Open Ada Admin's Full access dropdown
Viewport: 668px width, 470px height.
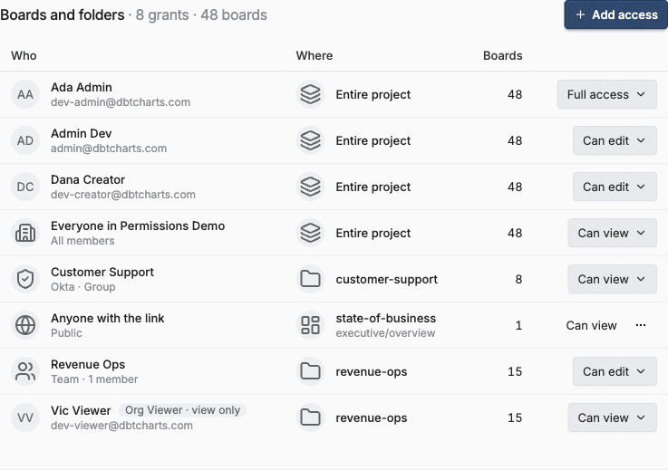click(x=606, y=94)
